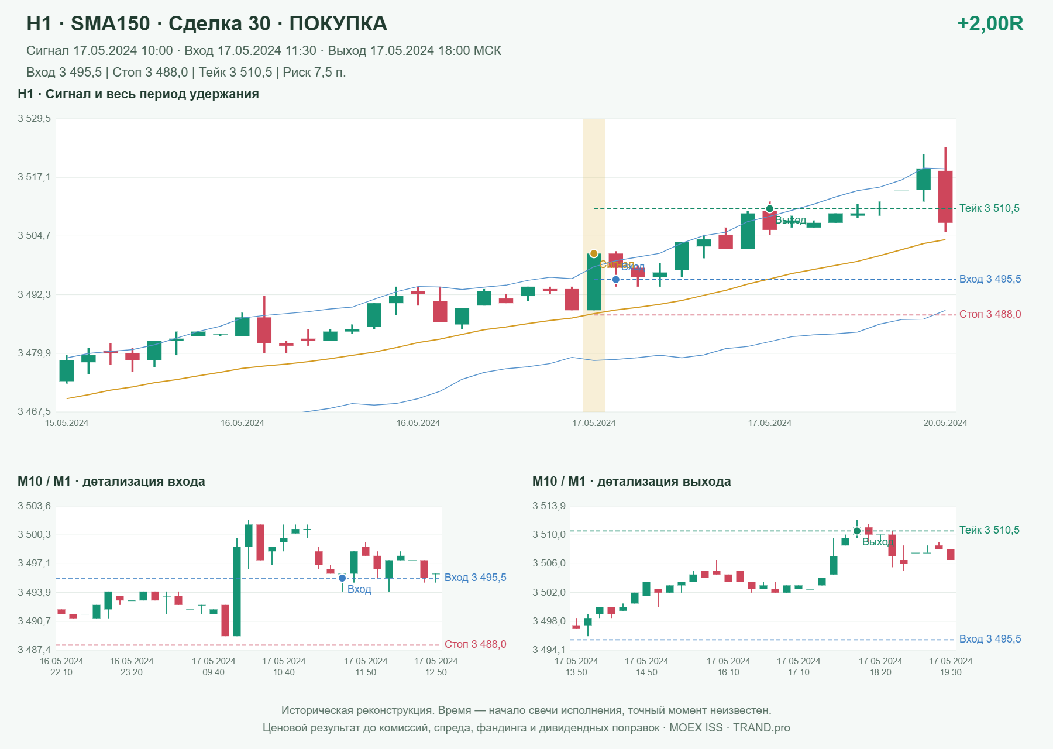This screenshot has width=1053, height=749.
Task: Click the green exit dot in exit detail chart
Action: (x=857, y=531)
